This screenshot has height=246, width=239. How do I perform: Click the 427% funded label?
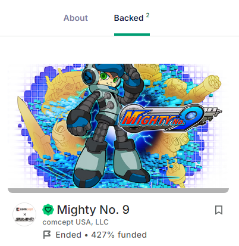click(119, 235)
